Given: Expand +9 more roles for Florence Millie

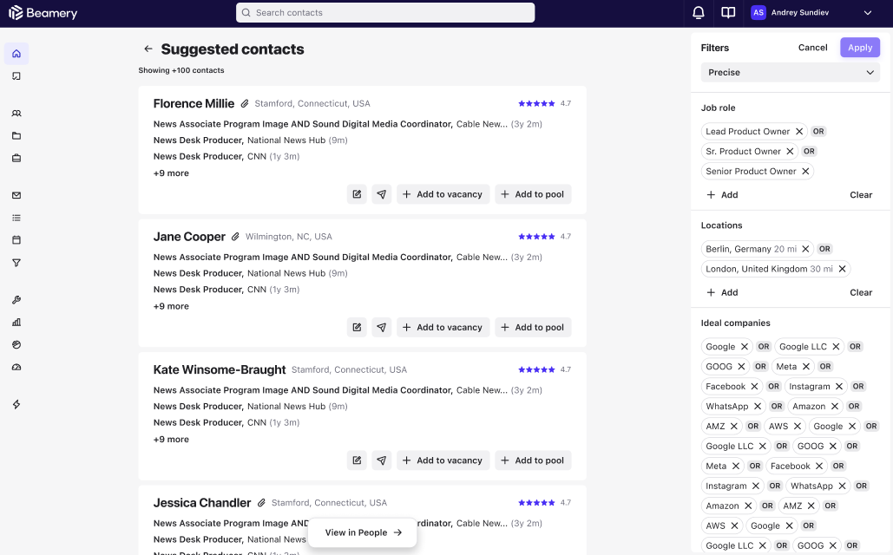Looking at the screenshot, I should click(171, 173).
